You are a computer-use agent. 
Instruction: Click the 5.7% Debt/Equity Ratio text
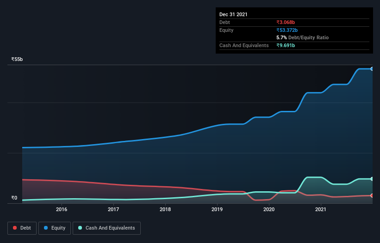[x=302, y=37]
